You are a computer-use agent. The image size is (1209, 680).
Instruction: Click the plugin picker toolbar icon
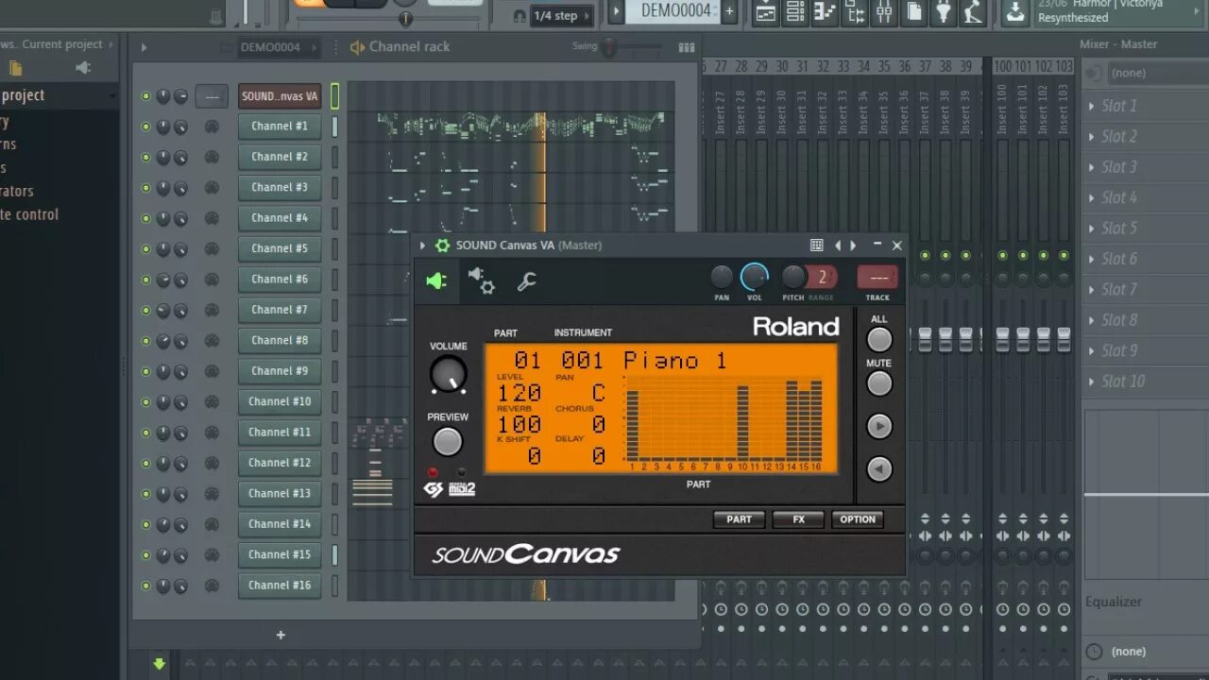click(x=944, y=12)
